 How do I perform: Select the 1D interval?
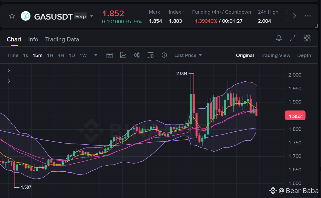click(72, 55)
